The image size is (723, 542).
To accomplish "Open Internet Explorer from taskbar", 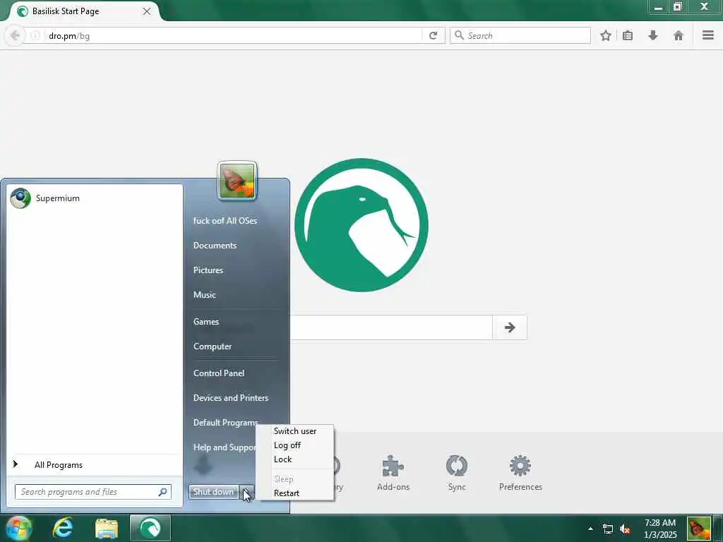I will (x=63, y=528).
